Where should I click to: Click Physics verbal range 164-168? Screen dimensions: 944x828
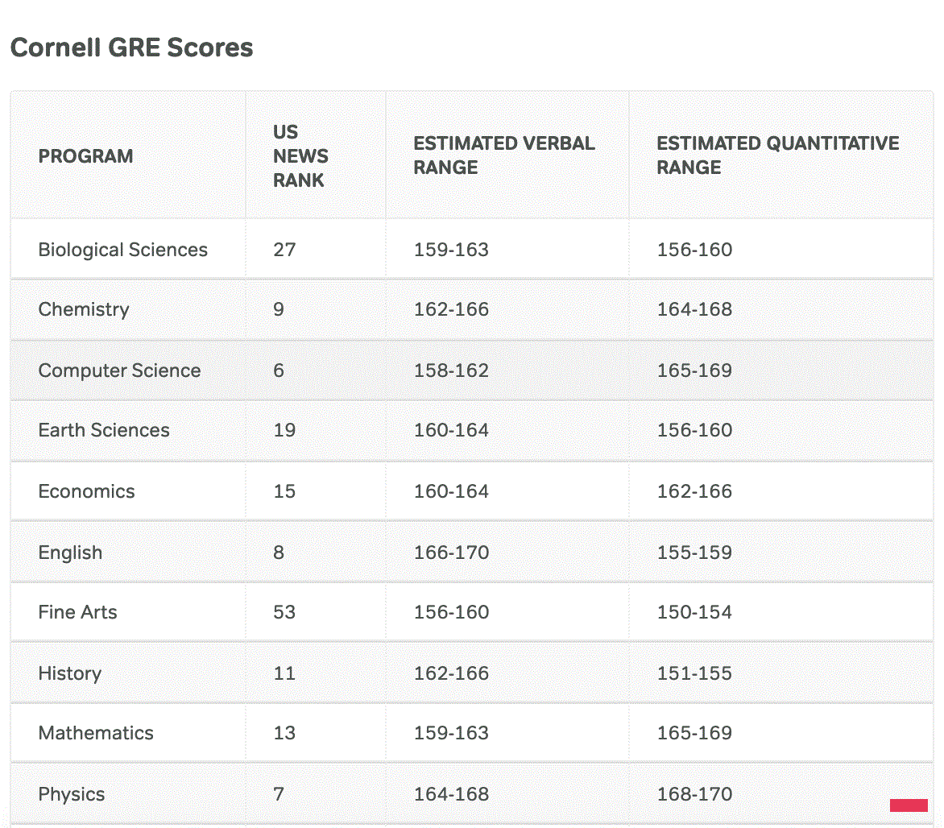[x=451, y=794]
